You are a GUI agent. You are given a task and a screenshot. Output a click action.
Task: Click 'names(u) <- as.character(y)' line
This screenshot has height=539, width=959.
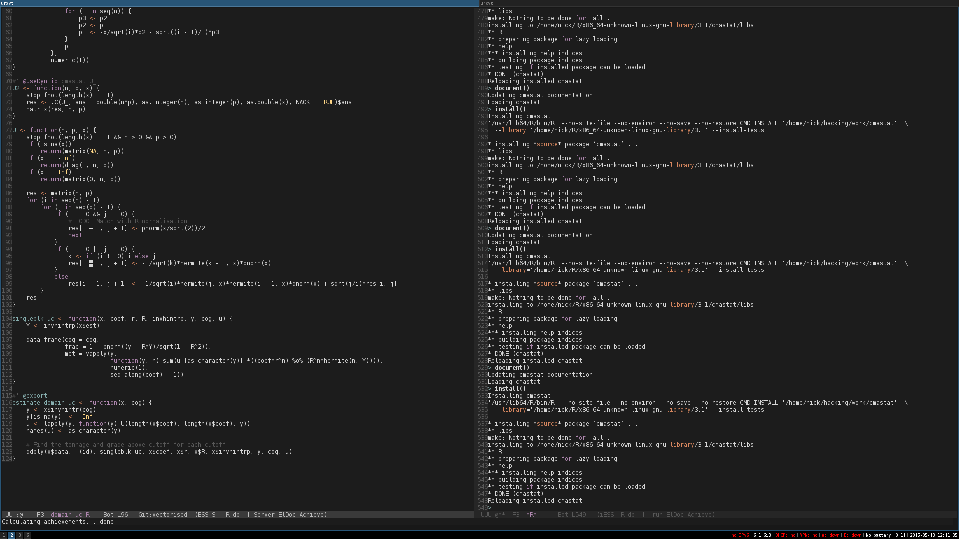point(73,431)
